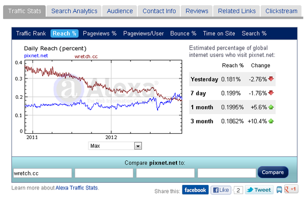Open the Traffic Stats tab
This screenshot has width=305, height=198.
tap(24, 11)
